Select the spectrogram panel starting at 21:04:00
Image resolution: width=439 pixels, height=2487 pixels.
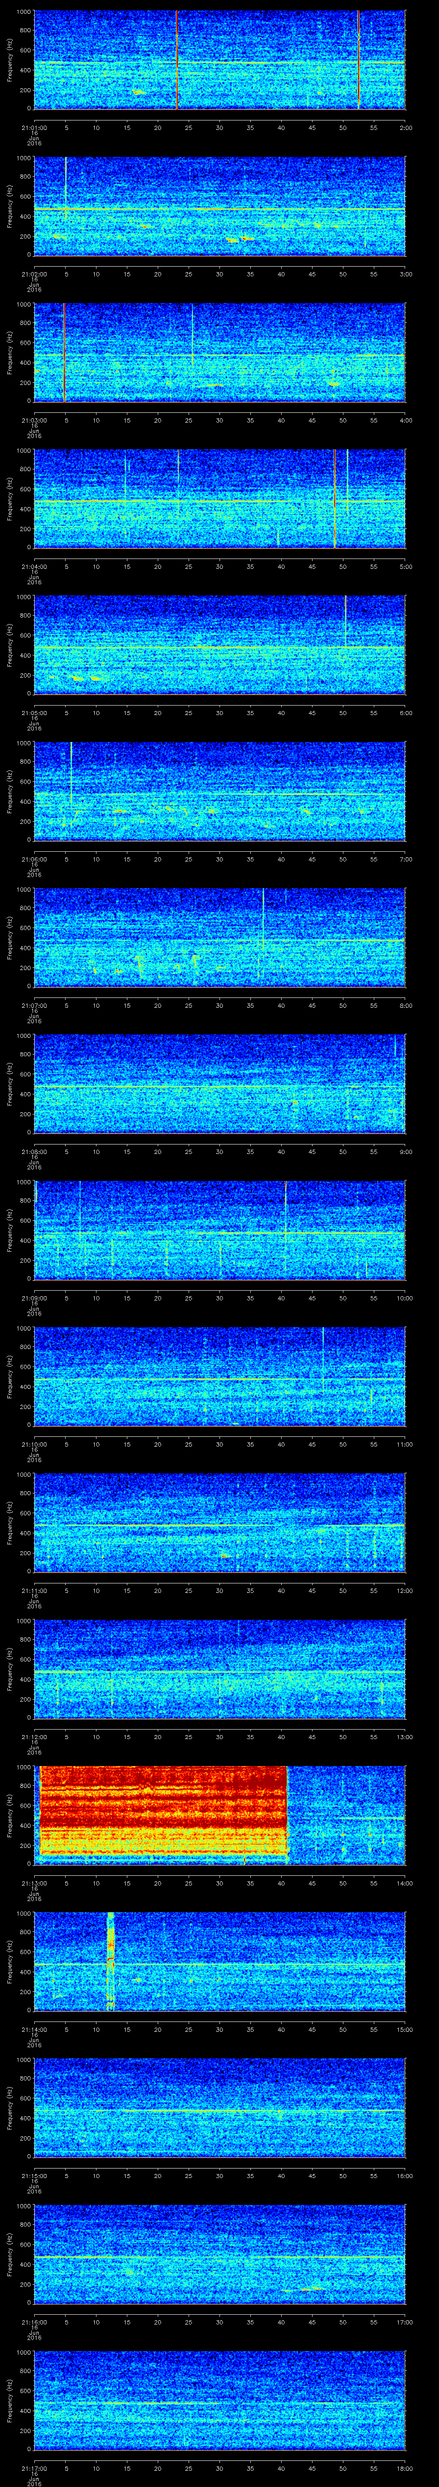(x=220, y=499)
